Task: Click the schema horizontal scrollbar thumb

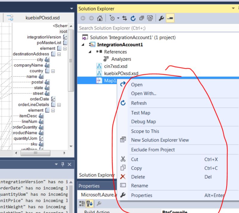Action: click(36, 153)
